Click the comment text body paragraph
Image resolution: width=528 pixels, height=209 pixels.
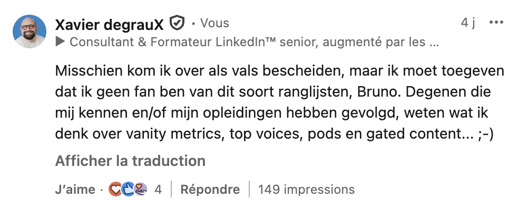[279, 102]
